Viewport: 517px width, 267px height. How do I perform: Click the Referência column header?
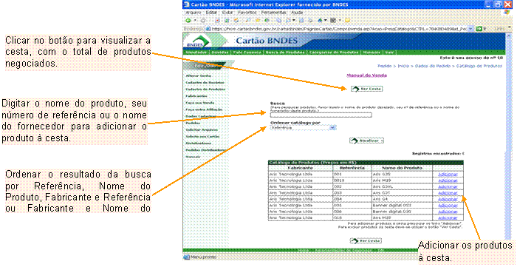[x=352, y=168]
